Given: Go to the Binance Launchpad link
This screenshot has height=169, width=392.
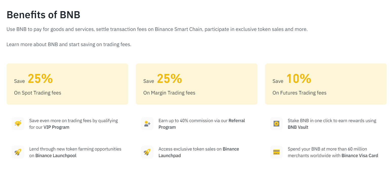Looking at the screenshot, I should point(199,152).
